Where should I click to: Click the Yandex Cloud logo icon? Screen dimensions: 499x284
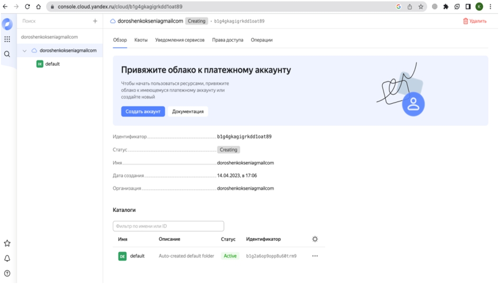[x=7, y=24]
